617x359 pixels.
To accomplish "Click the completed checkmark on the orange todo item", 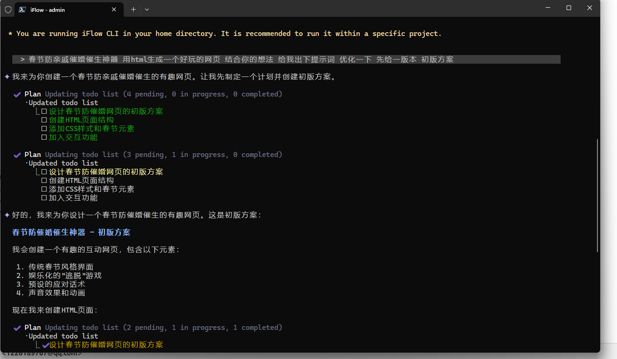I will pos(45,345).
